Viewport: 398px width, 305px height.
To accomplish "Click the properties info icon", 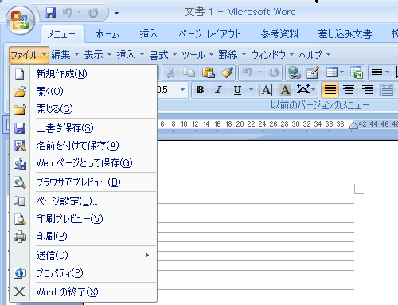I will click(20, 273).
